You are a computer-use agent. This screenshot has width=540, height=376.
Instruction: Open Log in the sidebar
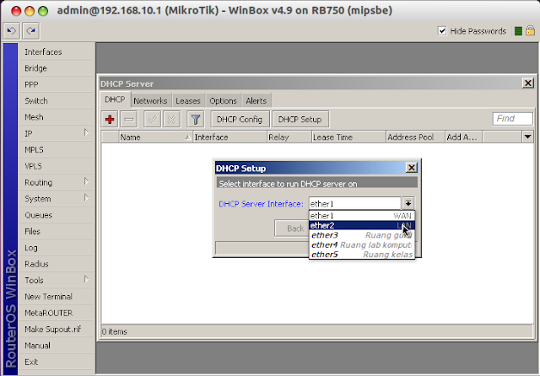[57, 248]
